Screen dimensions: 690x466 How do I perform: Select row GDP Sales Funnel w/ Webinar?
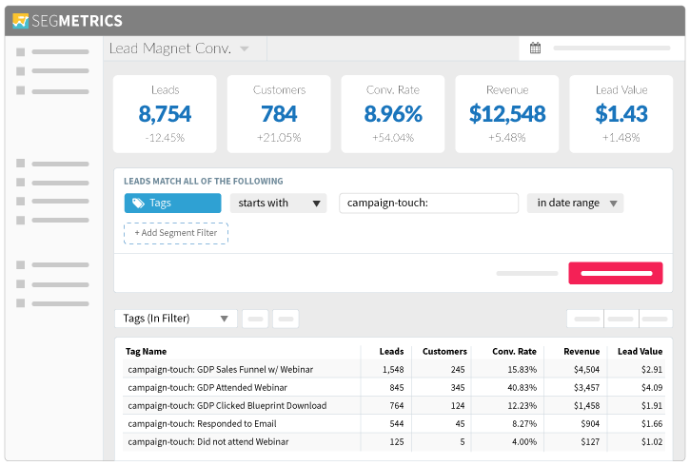tap(394, 369)
